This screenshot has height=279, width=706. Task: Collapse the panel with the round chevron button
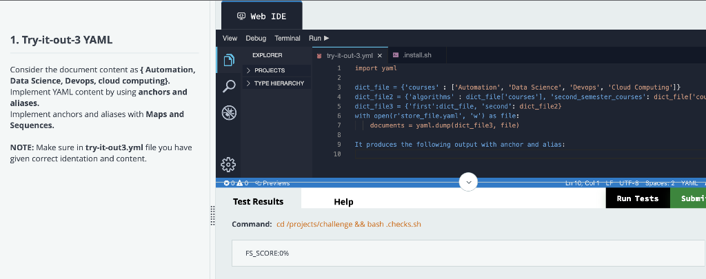pos(468,183)
